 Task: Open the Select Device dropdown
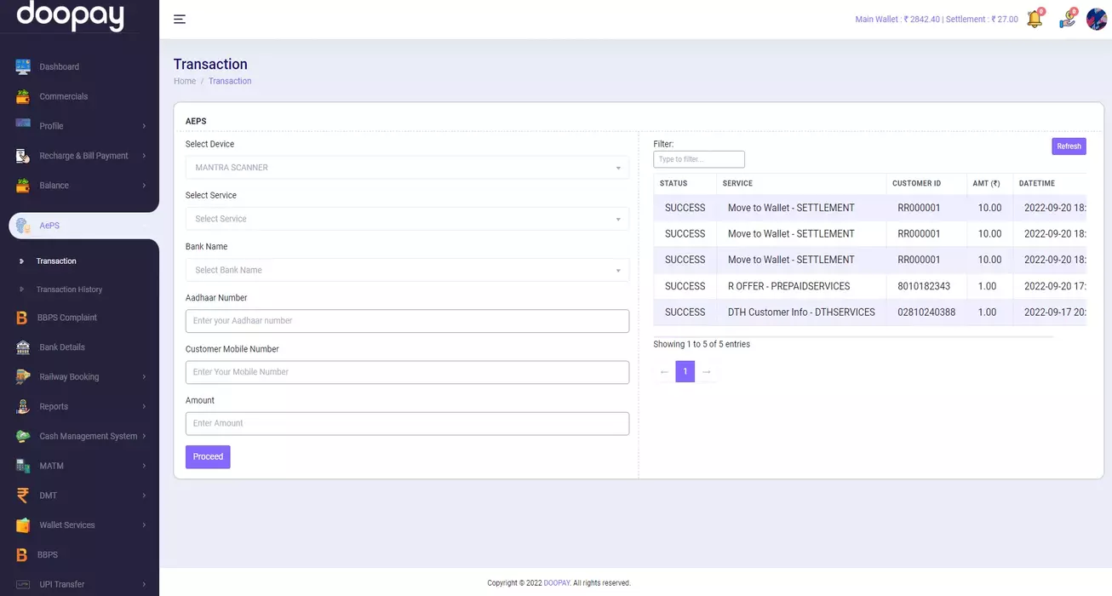(407, 168)
